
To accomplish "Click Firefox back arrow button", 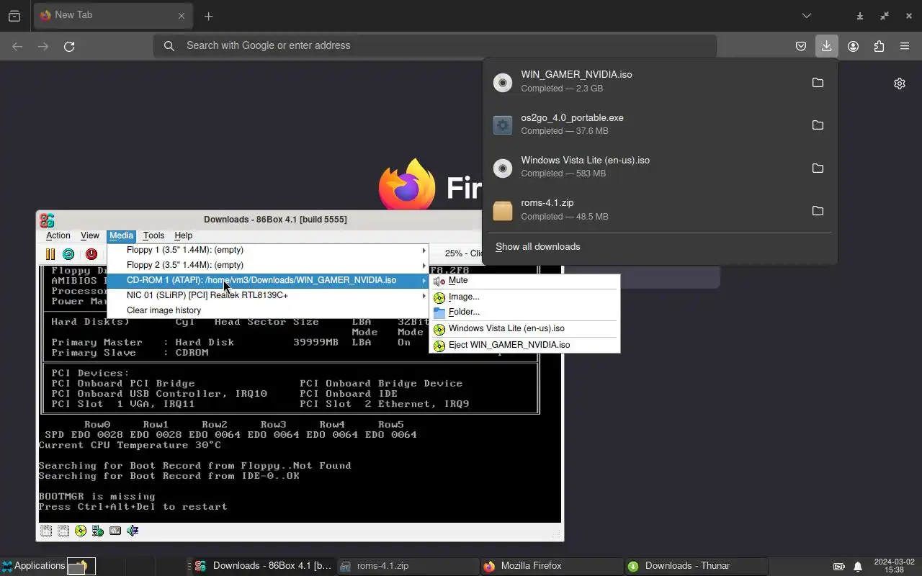I will [17, 46].
